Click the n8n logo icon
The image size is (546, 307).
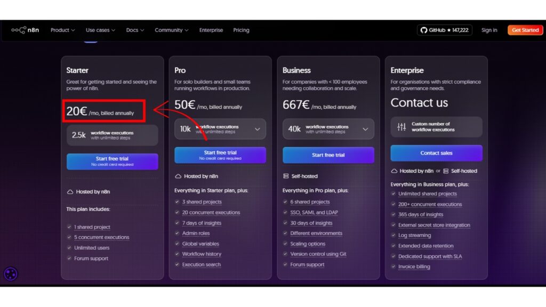(19, 30)
